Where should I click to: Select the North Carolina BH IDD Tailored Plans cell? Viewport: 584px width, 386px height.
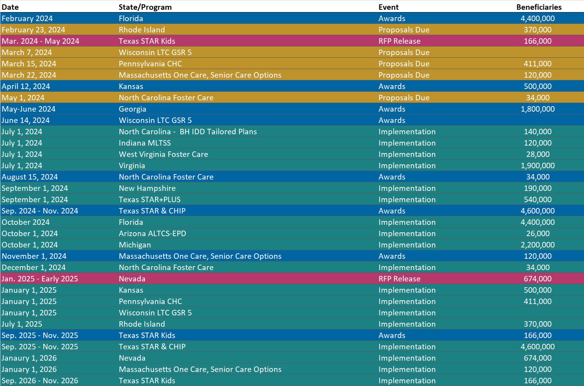(x=188, y=132)
